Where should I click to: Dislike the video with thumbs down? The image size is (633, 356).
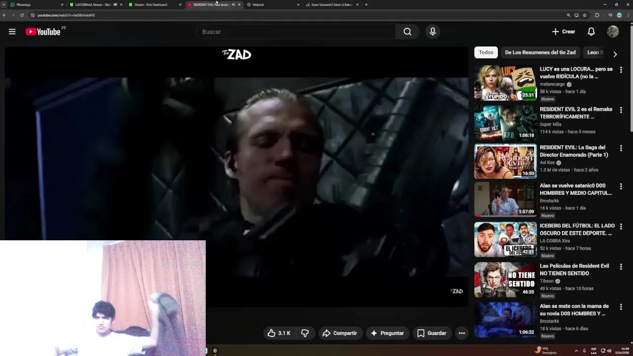pos(305,333)
